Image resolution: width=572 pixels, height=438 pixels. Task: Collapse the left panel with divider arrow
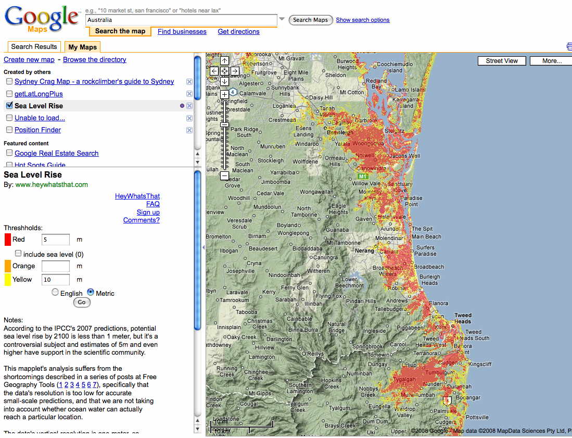coord(204,247)
